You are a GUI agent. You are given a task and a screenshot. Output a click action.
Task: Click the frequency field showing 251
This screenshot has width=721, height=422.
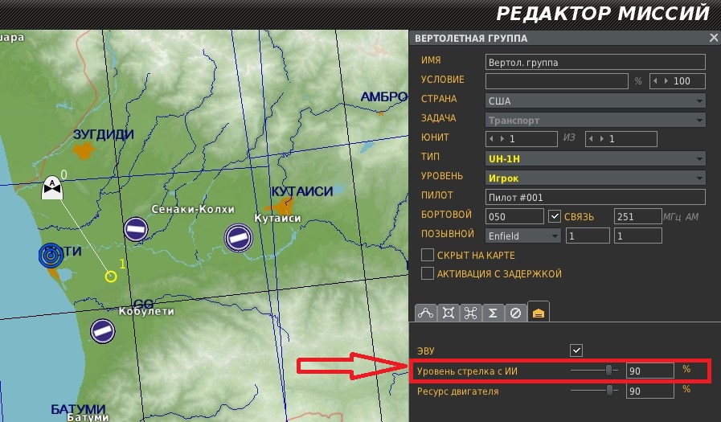(x=637, y=216)
